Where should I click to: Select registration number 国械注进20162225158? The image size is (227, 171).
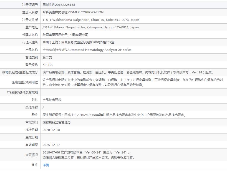(x=59, y=5)
